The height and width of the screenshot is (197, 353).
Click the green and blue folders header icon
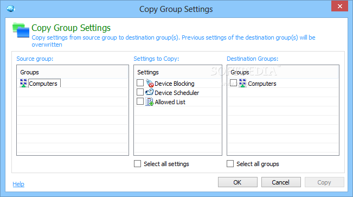21,30
